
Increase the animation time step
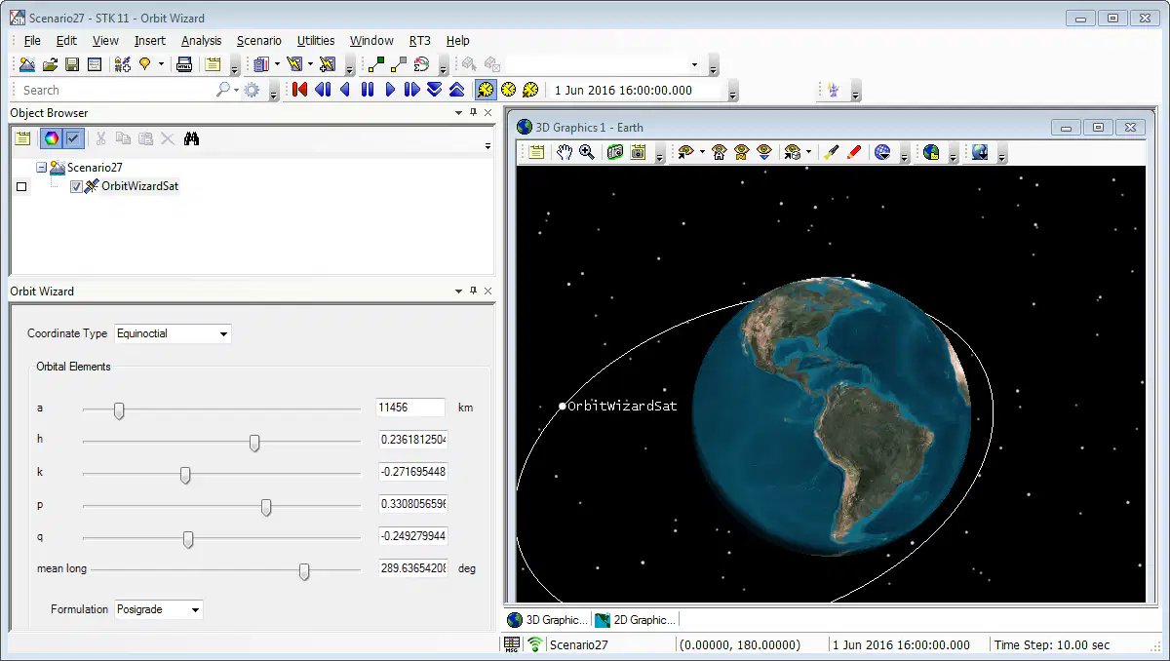coord(456,90)
